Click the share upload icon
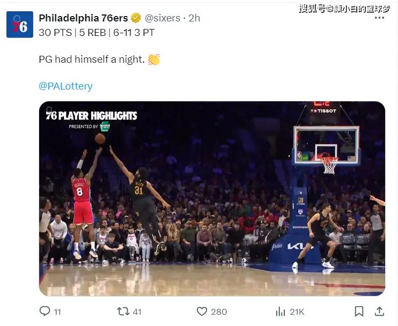398x326 pixels. [379, 312]
